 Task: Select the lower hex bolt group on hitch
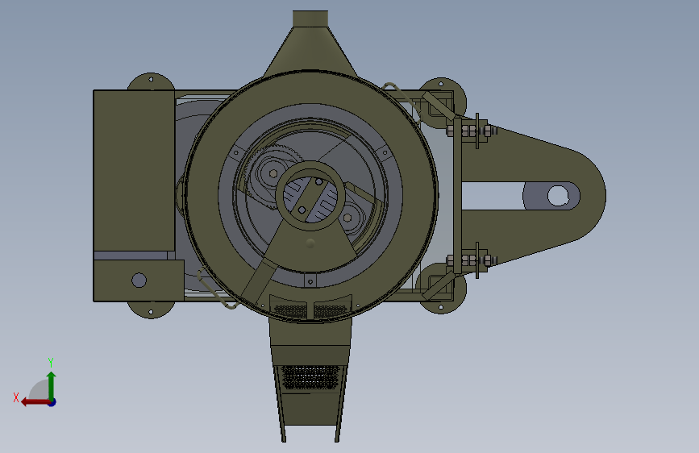472,260
